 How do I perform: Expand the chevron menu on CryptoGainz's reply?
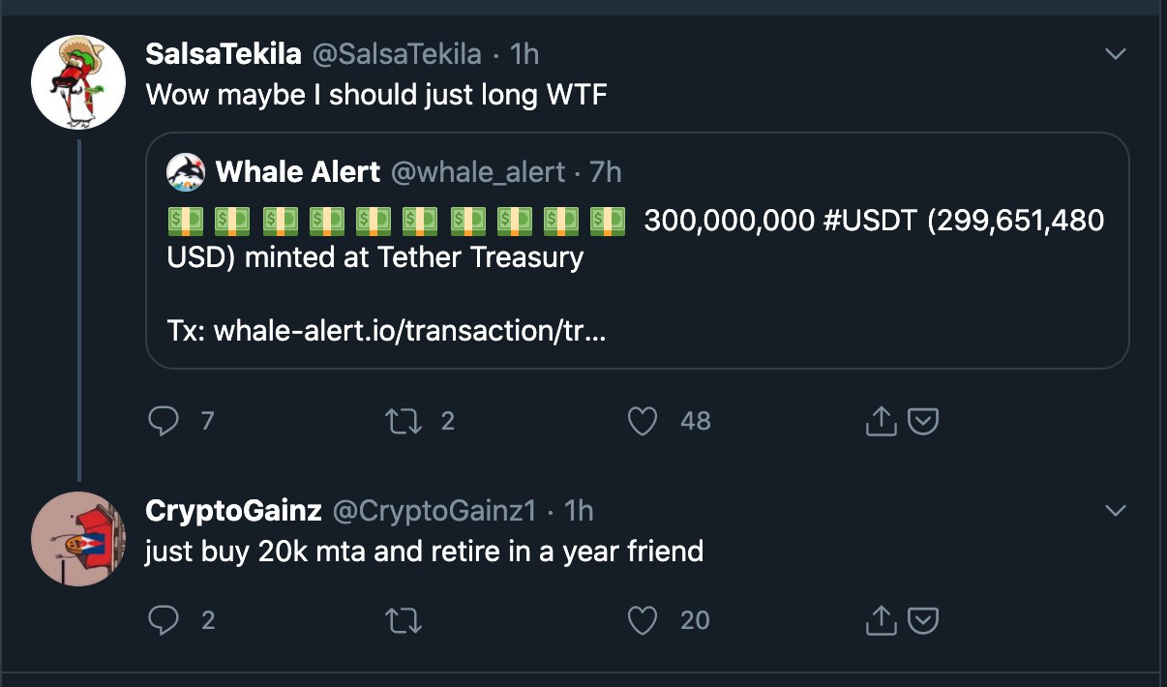(1116, 510)
